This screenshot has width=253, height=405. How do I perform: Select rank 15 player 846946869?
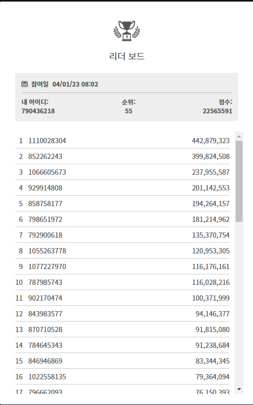point(46,361)
